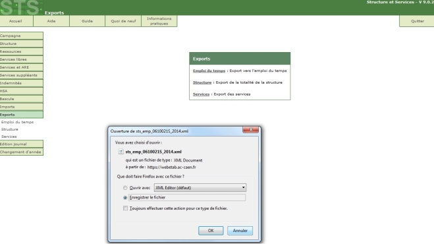Open the Structure sidebar menu item
The height and width of the screenshot is (244, 434).
(x=21, y=44)
